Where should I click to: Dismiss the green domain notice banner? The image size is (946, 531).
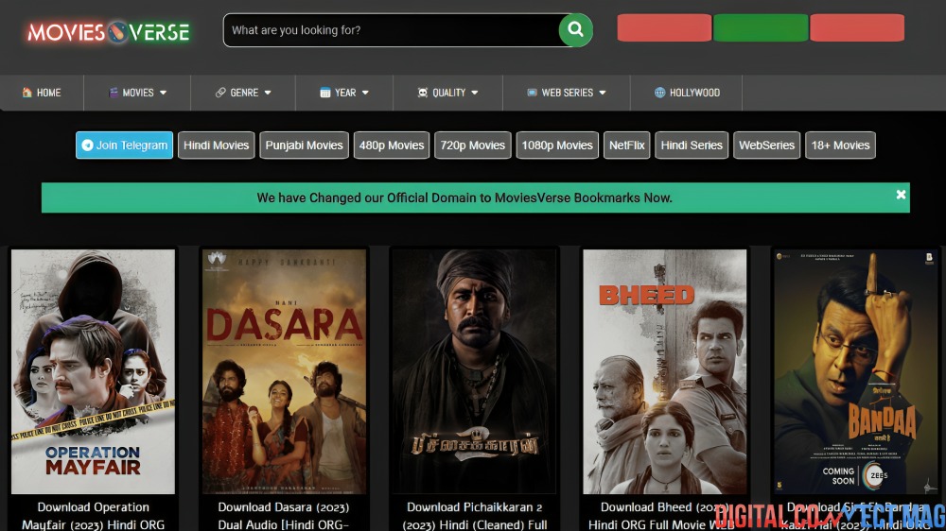click(901, 194)
